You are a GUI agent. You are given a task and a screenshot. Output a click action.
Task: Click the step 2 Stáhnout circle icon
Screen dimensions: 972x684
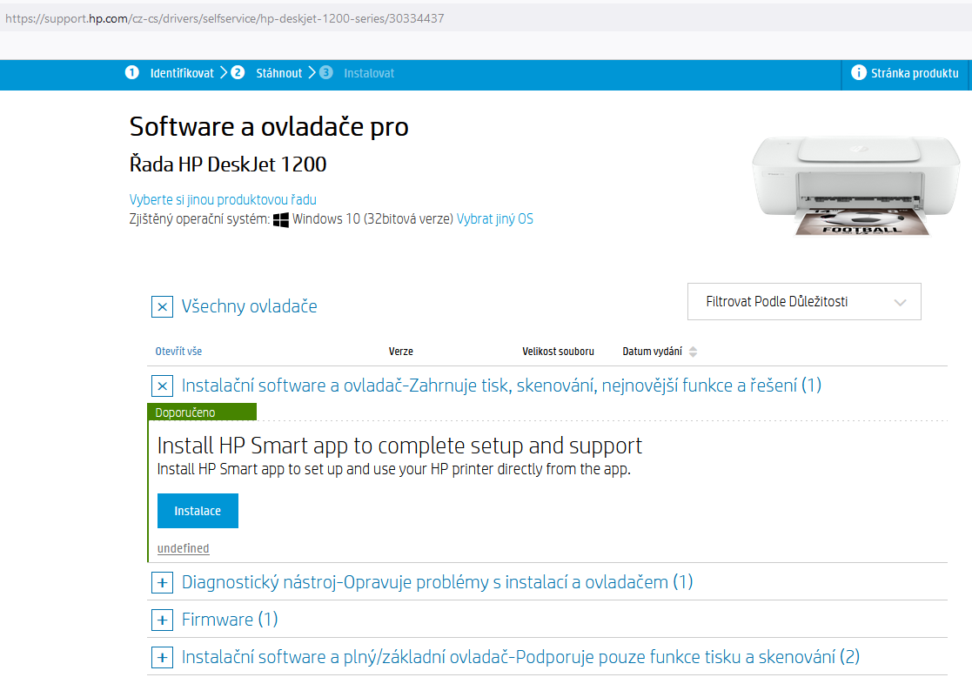(x=238, y=73)
